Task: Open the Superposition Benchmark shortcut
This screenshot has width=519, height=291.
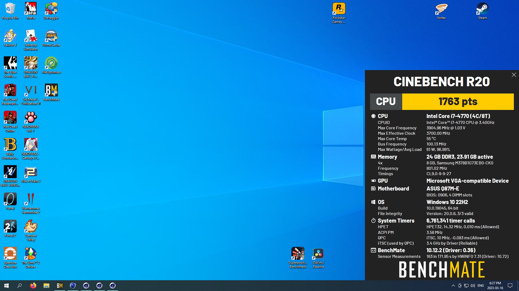Action: point(298,258)
